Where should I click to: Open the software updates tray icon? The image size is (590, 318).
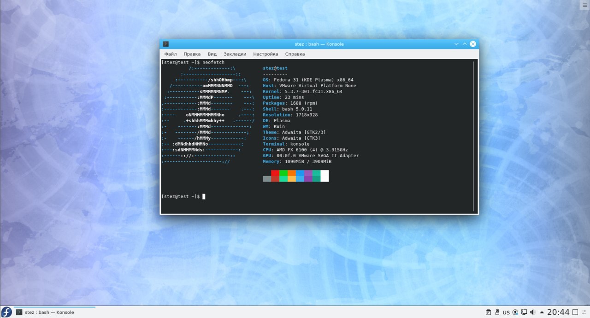[515, 312]
